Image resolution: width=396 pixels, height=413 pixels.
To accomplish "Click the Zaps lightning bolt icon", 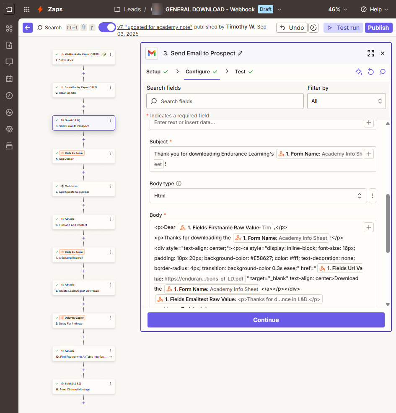I will tap(40, 9).
